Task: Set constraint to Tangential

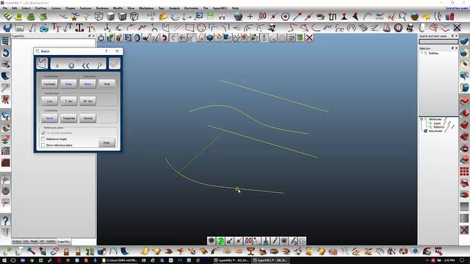Action: pos(68,118)
